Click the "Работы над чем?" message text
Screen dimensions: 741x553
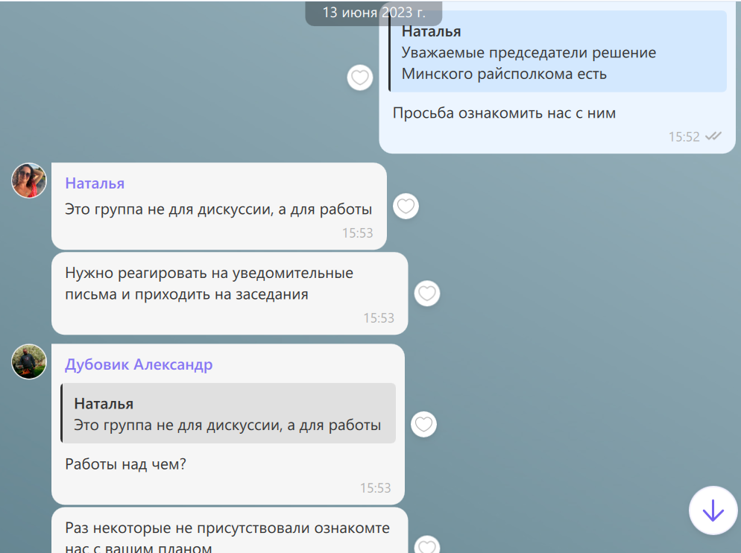click(x=125, y=464)
